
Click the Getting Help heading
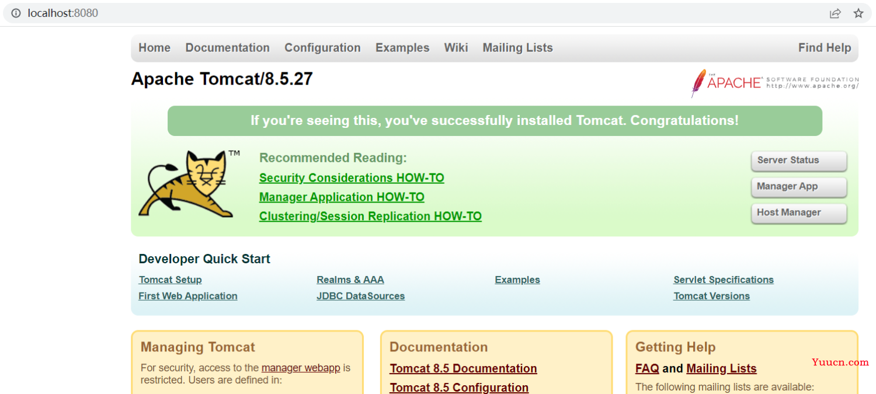pyautogui.click(x=675, y=347)
